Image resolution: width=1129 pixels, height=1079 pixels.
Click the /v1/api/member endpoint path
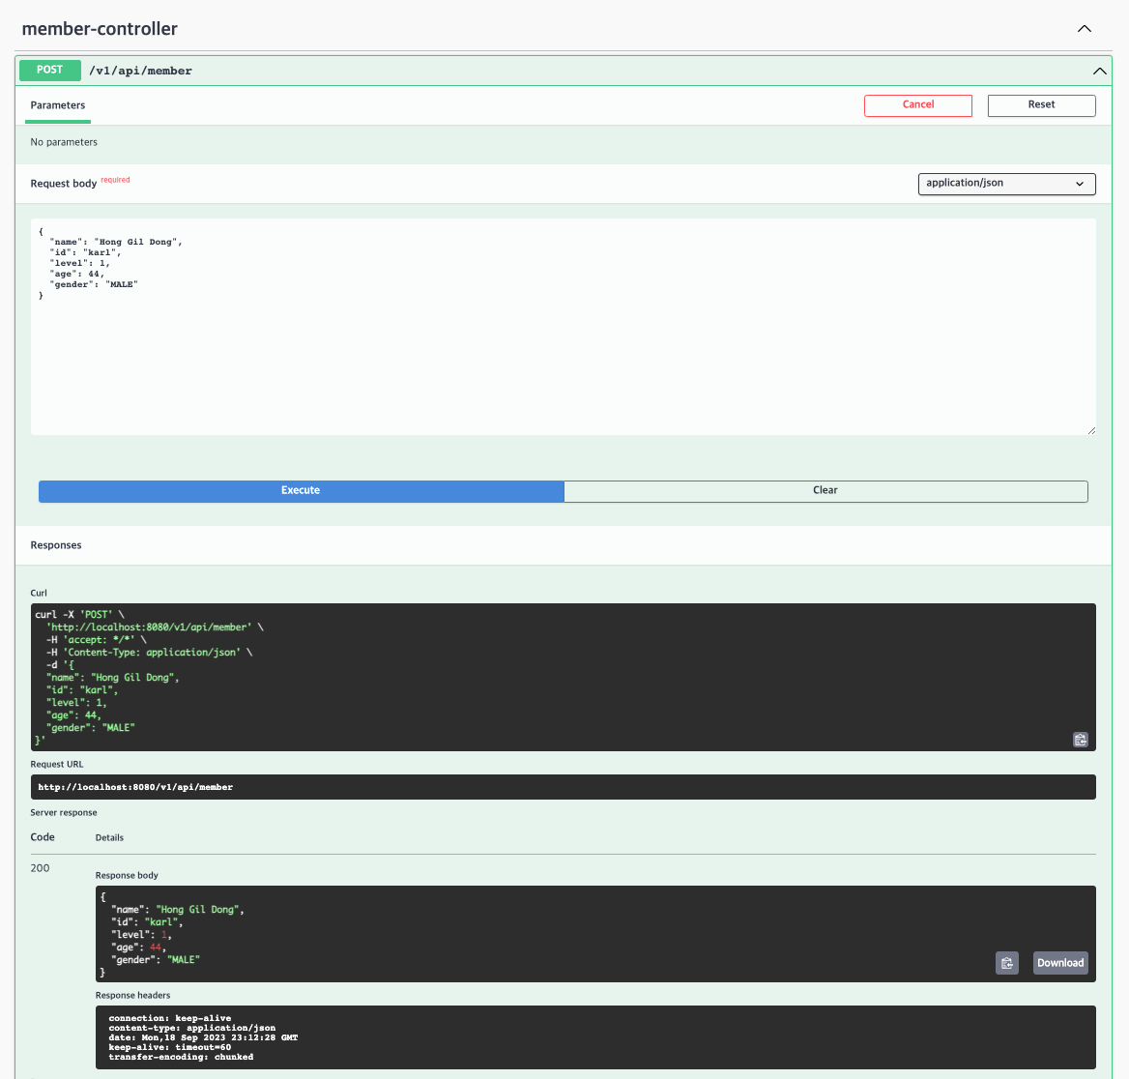coord(140,71)
